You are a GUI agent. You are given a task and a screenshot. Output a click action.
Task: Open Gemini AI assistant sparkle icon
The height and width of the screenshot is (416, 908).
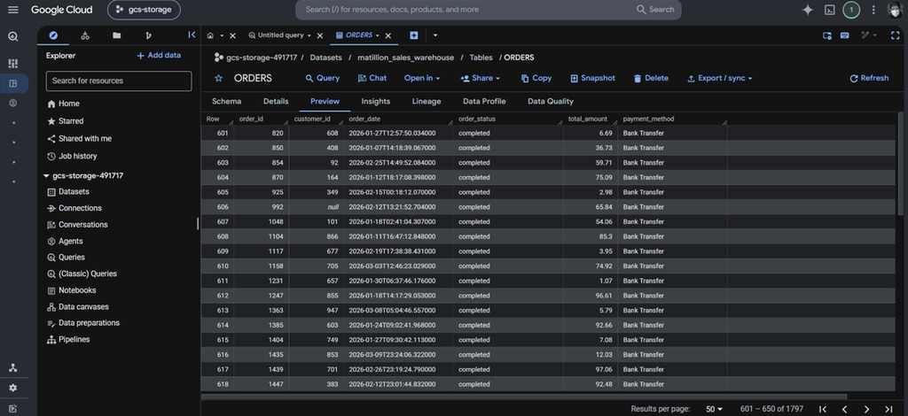807,10
